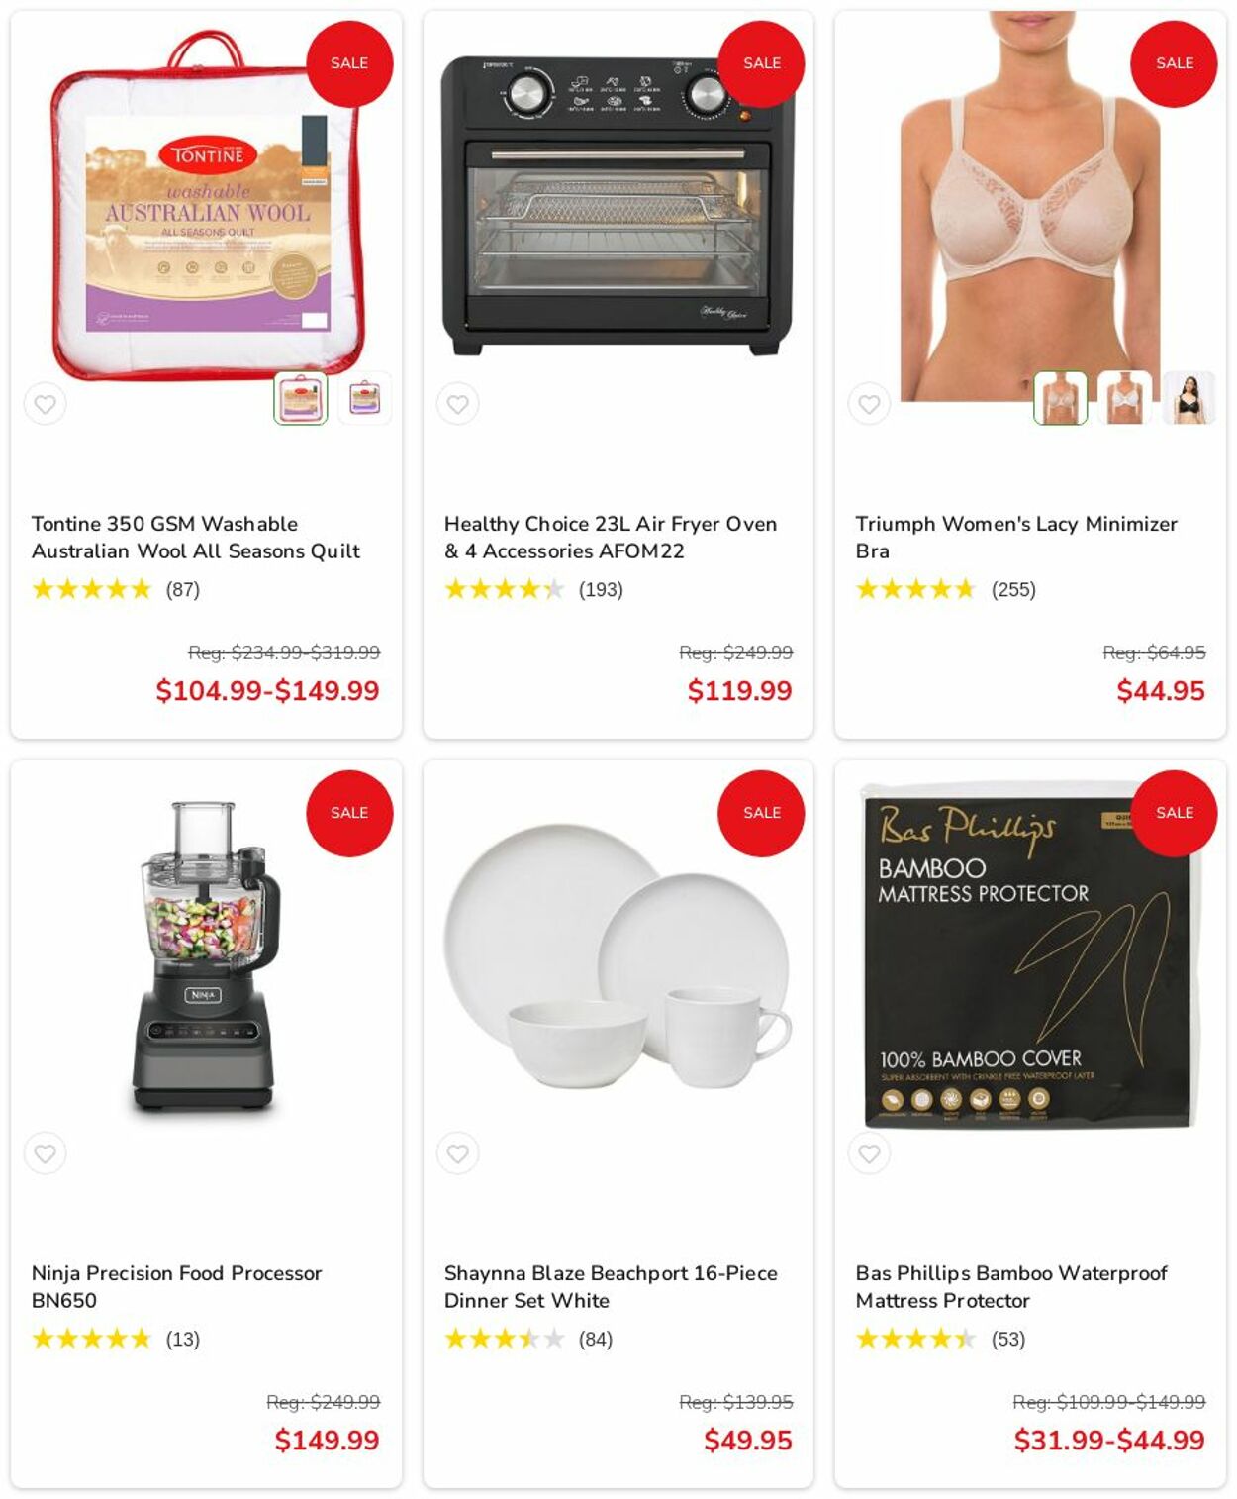Add Tontine wool quilt to wishlist
Image resolution: width=1237 pixels, height=1499 pixels.
click(46, 404)
